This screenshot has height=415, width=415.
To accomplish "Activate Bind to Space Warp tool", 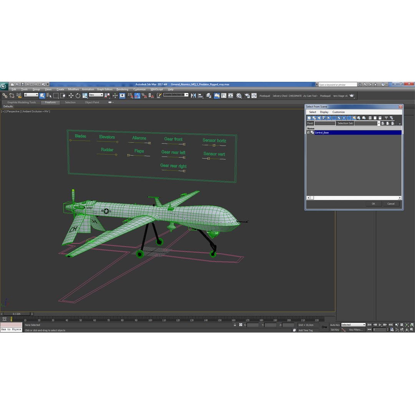I will pos(19,96).
